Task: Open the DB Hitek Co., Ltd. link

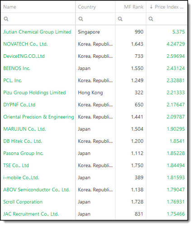Action: click(23, 141)
